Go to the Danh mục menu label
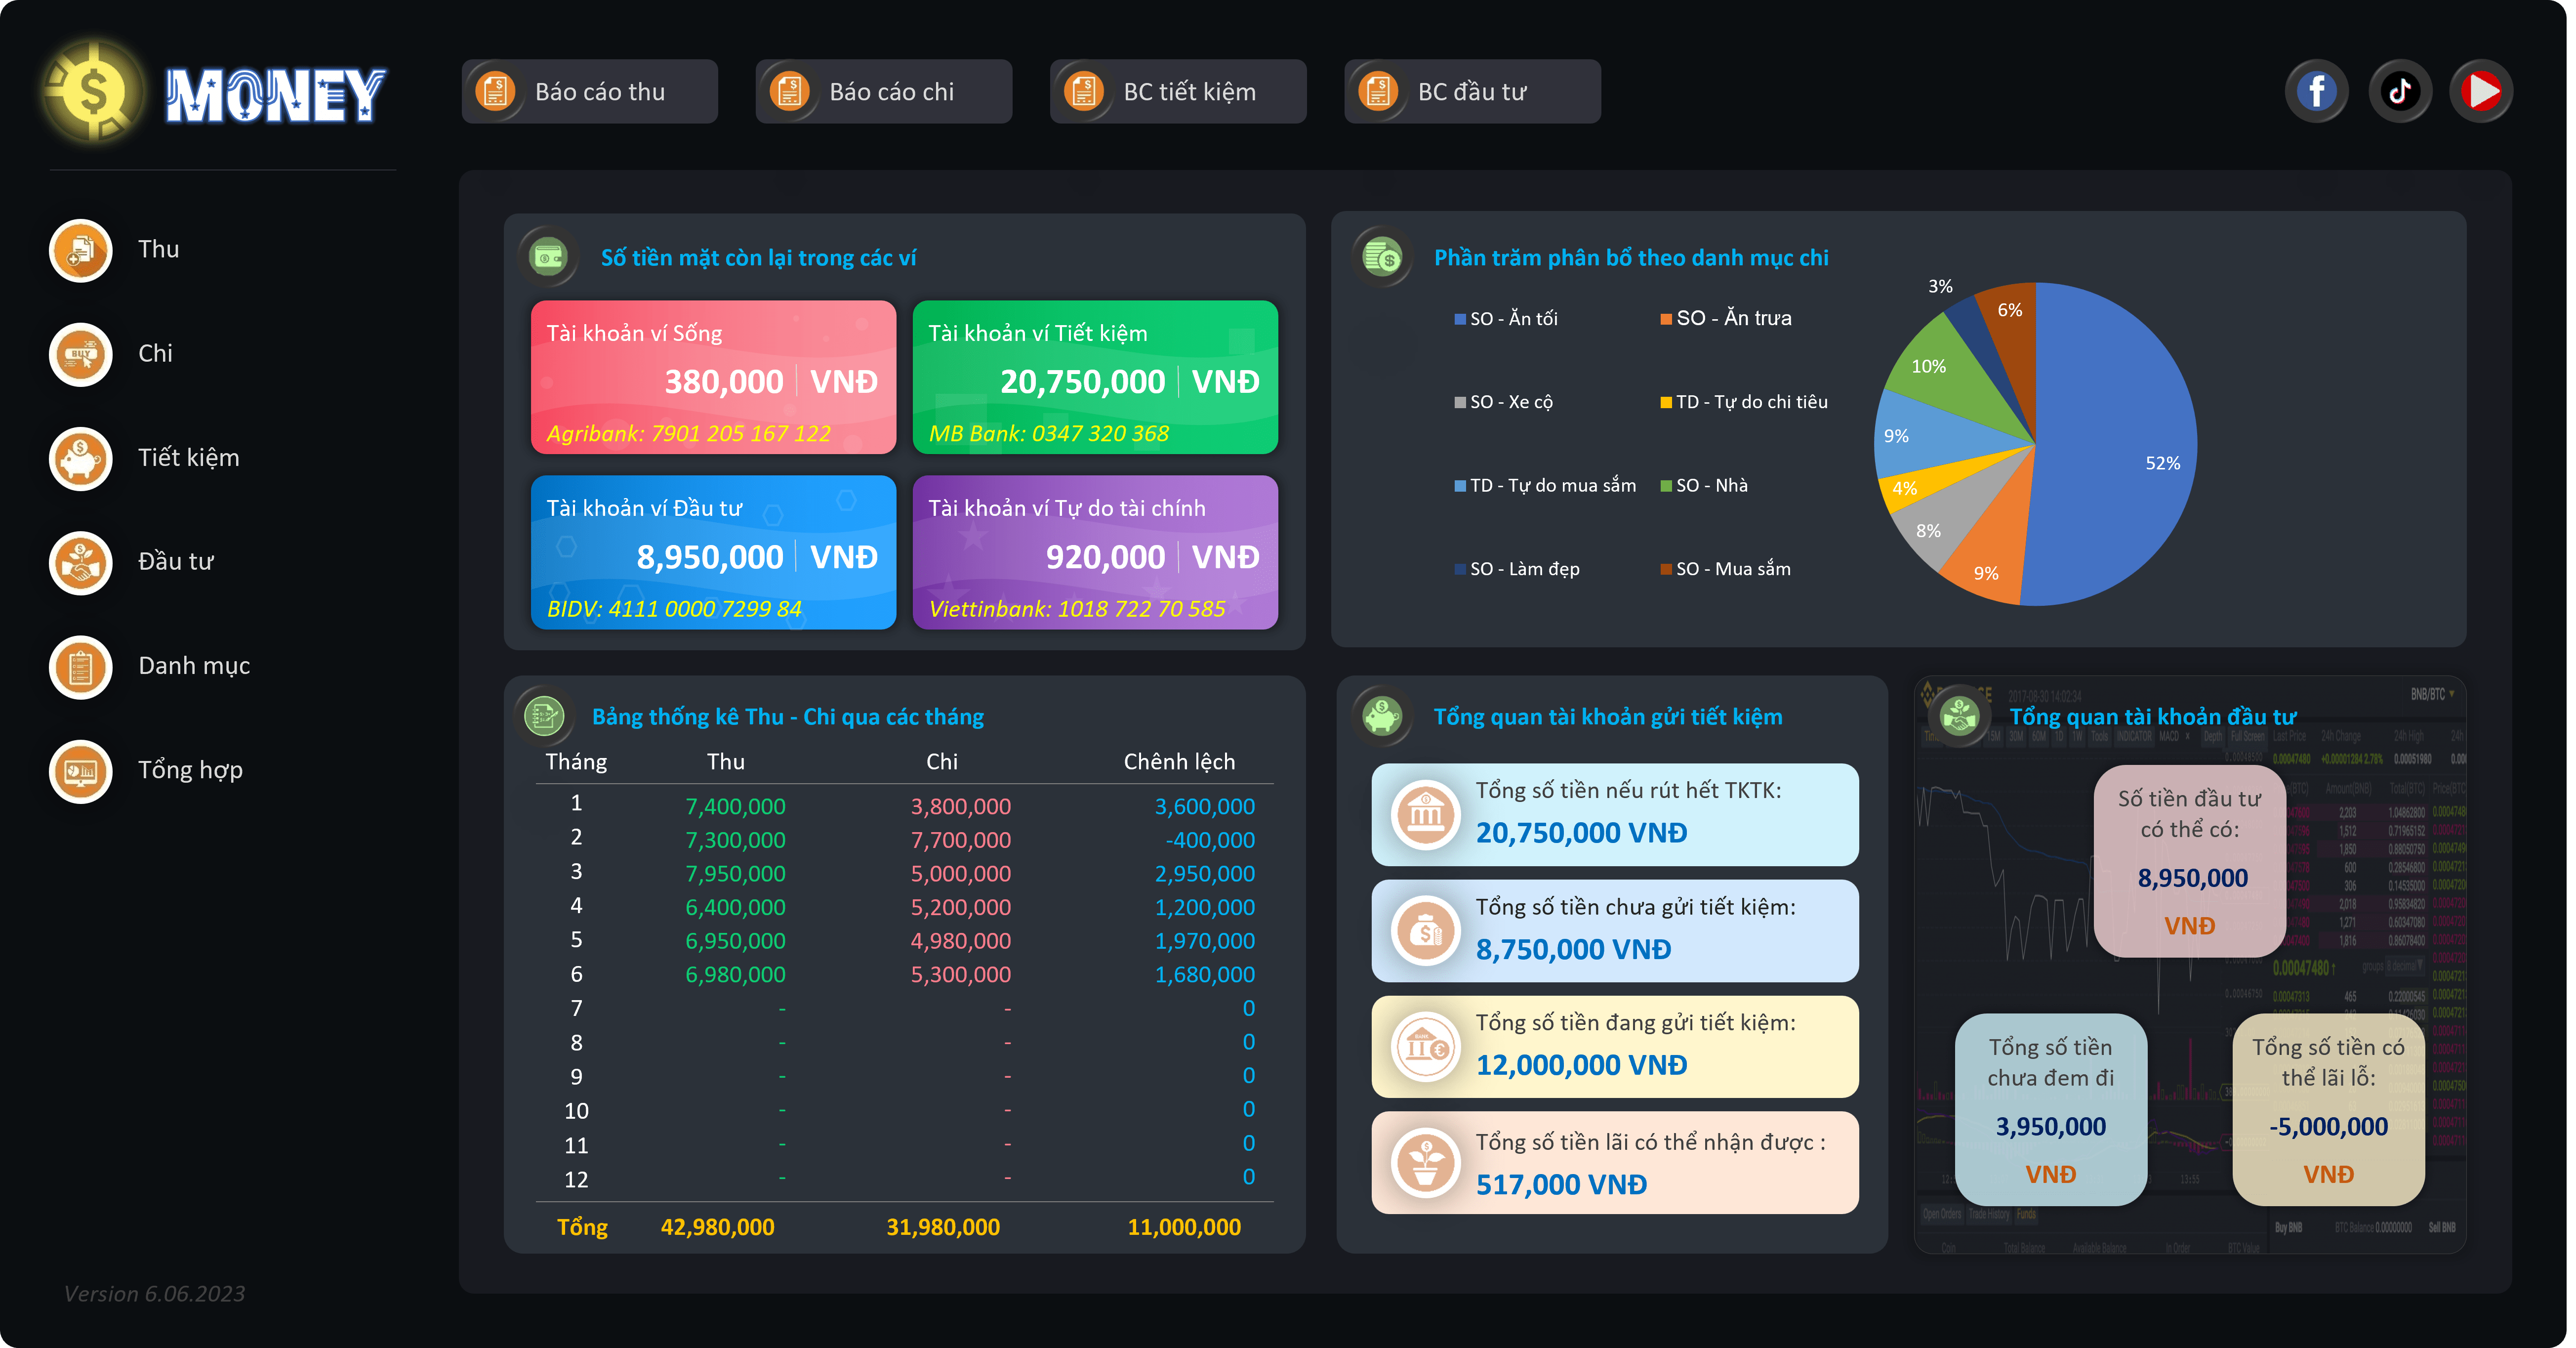The width and height of the screenshot is (2576, 1348). 194,666
